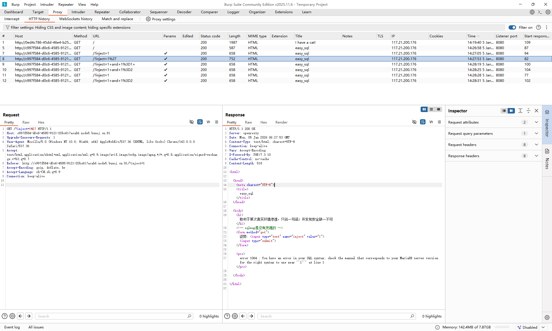The image size is (552, 331).
Task: Hide non-essential headers in Request pane
Action: [x=191, y=122]
